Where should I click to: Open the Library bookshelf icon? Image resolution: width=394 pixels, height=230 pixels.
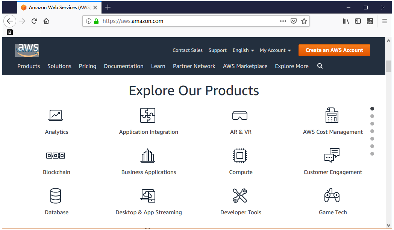tap(346, 21)
